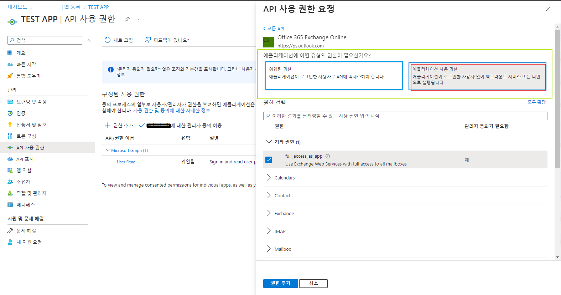
Task: Uncheck the full_access_as_app permission checkbox
Action: tap(269, 160)
